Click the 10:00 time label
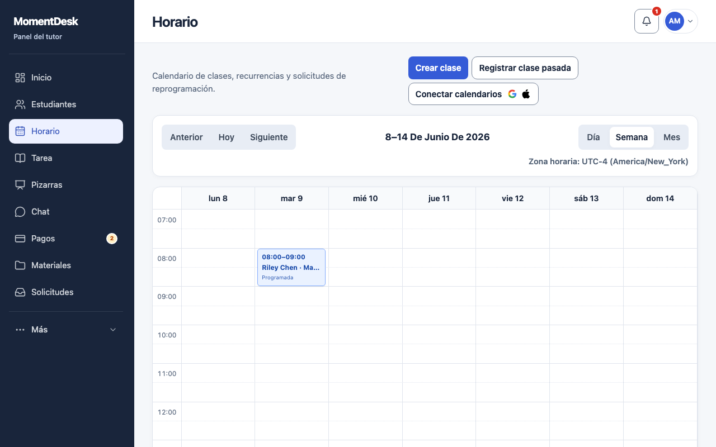Screen dimensions: 716x447 tap(167, 335)
